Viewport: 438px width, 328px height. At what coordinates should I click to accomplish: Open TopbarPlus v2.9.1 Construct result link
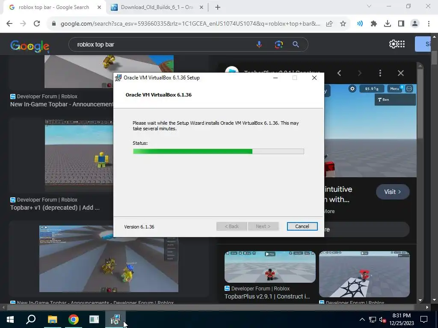click(267, 296)
